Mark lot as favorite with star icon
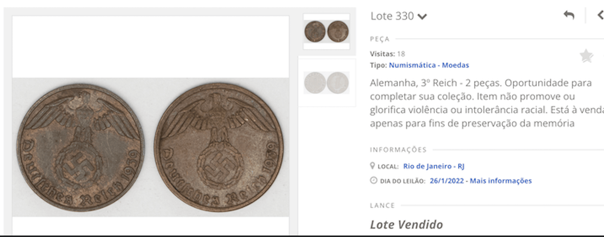 [x=587, y=56]
